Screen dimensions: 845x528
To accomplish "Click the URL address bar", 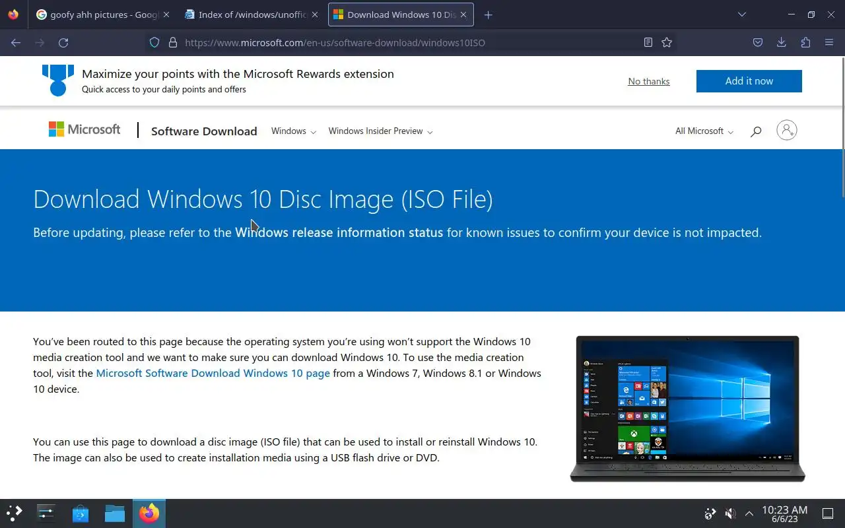I will tap(409, 42).
